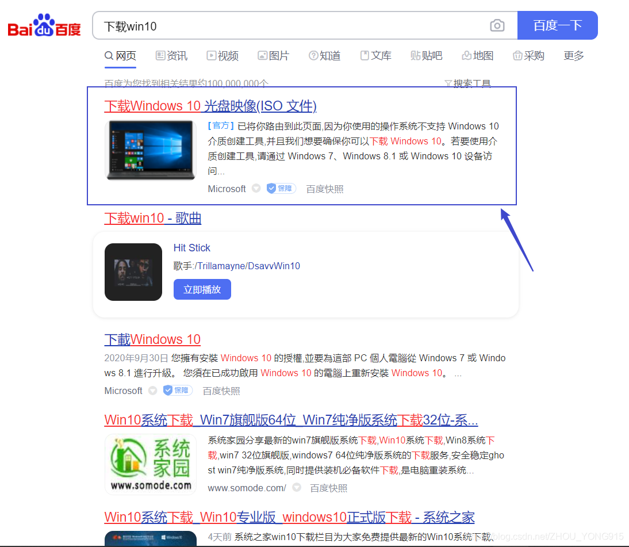Open 百度快照 for the ISO result
The width and height of the screenshot is (629, 547).
click(324, 189)
